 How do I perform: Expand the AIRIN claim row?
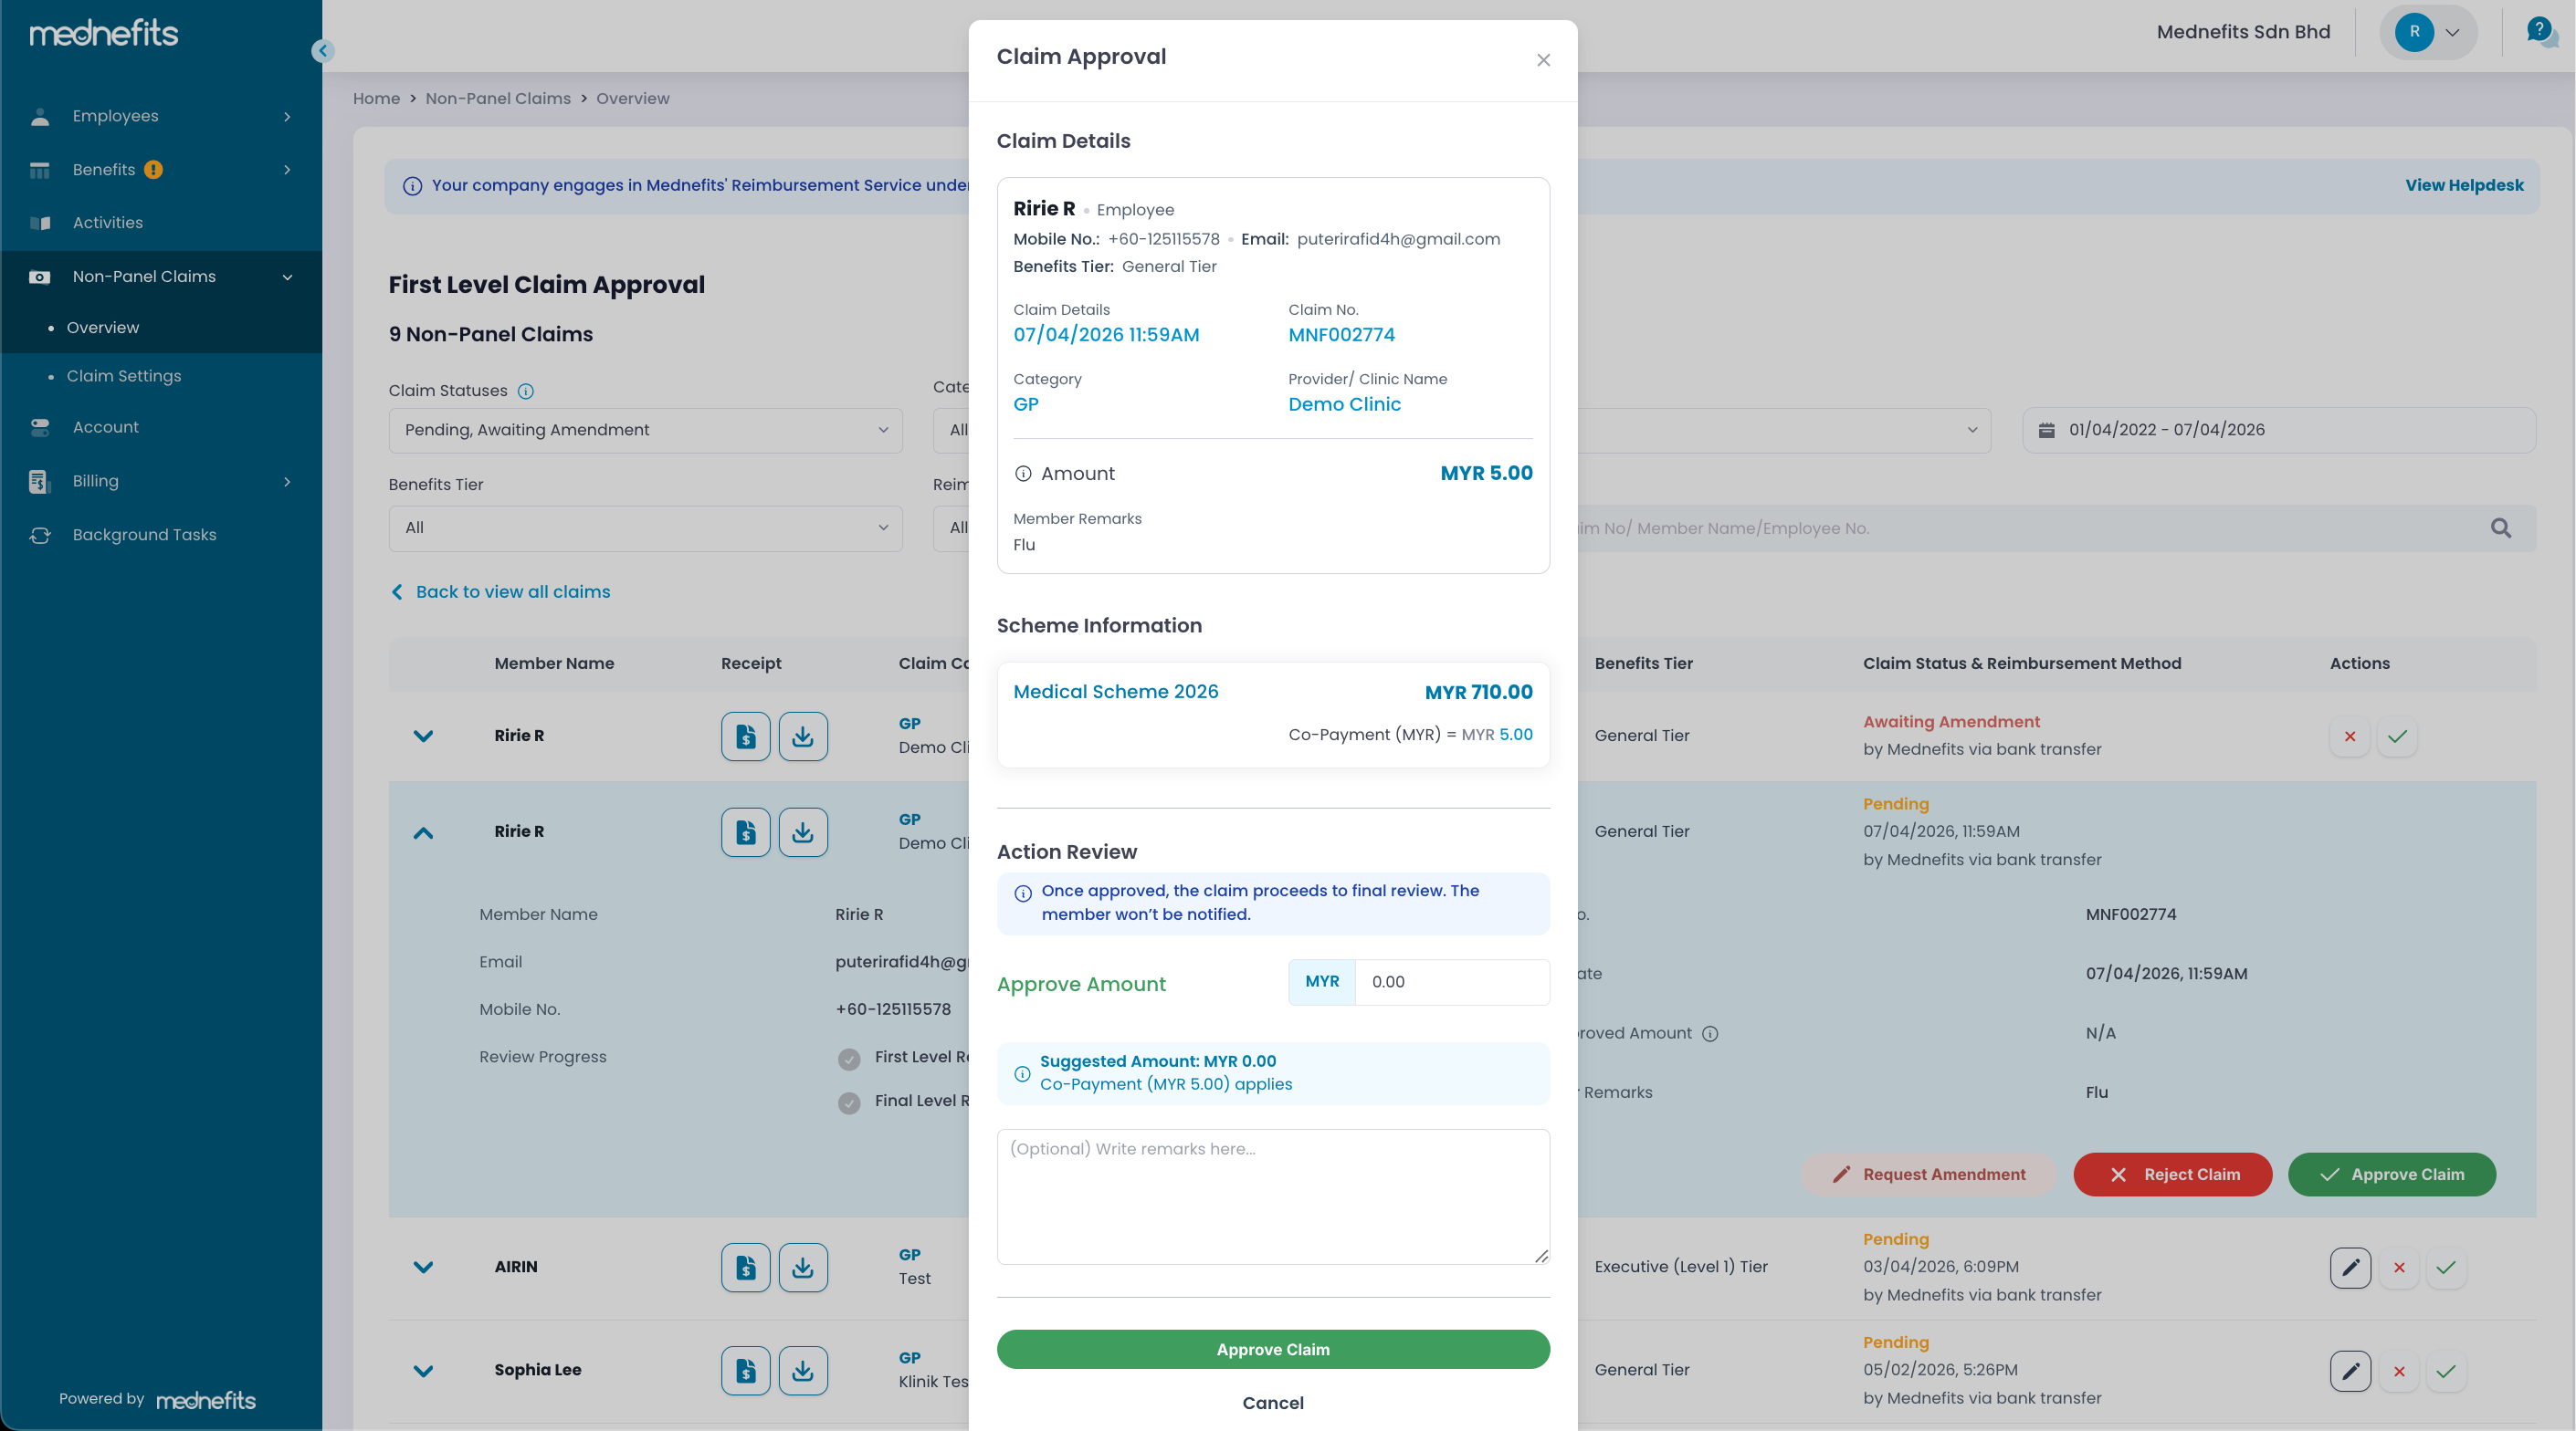[423, 1267]
